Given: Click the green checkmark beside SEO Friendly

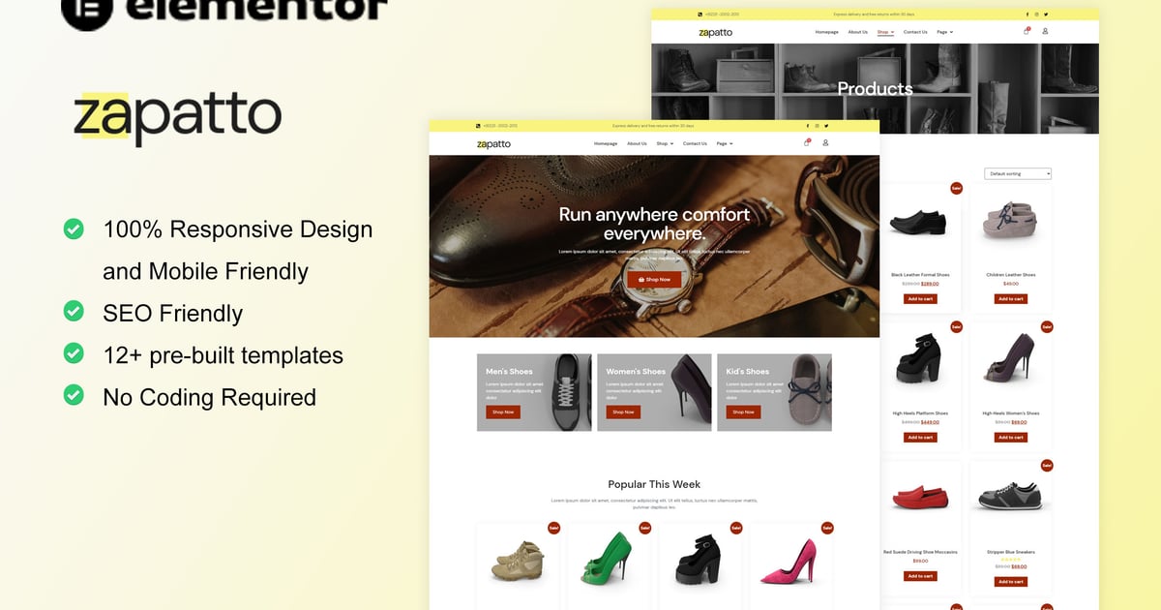Looking at the screenshot, I should tap(74, 312).
